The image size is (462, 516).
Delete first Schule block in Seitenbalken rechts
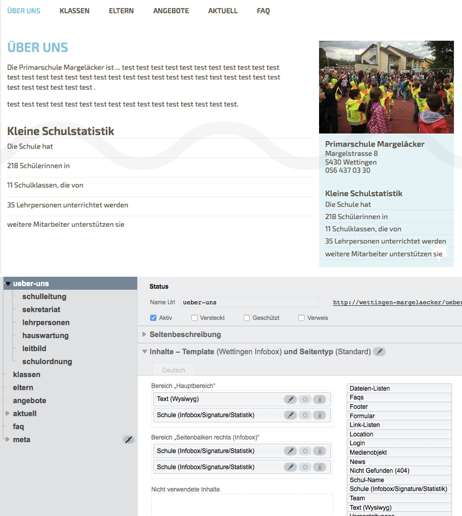[320, 451]
